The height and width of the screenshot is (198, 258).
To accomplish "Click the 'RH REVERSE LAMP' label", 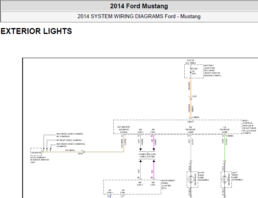I will 191,130.
